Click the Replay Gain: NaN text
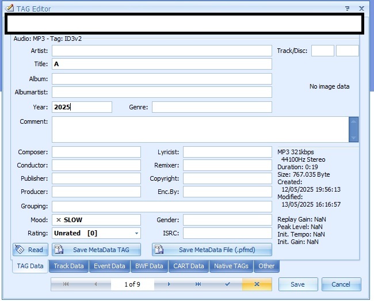 pyautogui.click(x=302, y=219)
